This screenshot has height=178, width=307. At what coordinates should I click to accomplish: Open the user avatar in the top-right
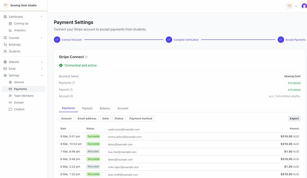[304, 6]
